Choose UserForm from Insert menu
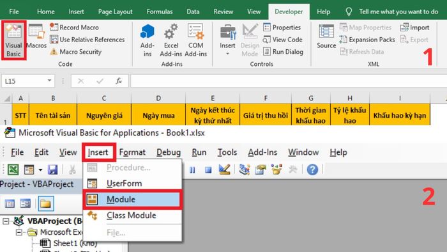 (x=132, y=183)
